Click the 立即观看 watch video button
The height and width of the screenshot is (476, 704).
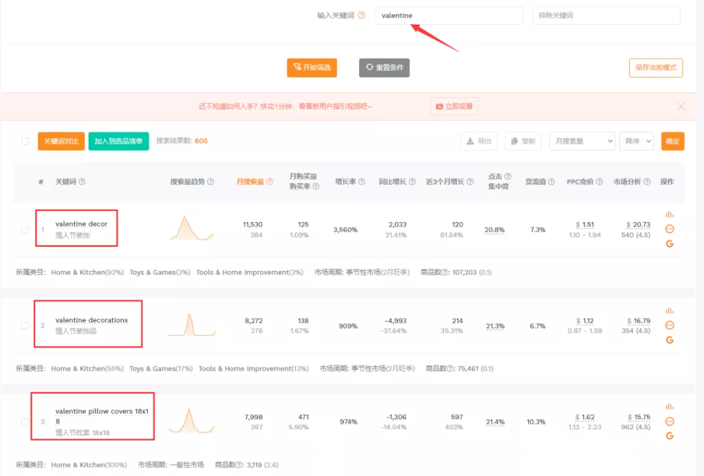[x=454, y=106]
